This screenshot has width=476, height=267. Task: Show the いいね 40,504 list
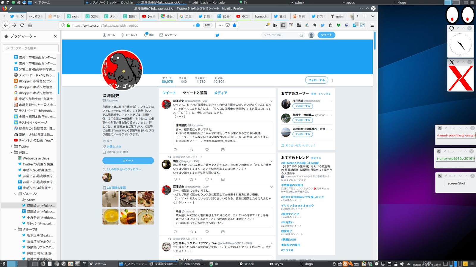[x=219, y=80]
